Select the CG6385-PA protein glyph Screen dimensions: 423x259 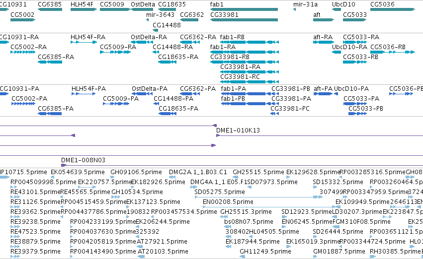(x=50, y=114)
